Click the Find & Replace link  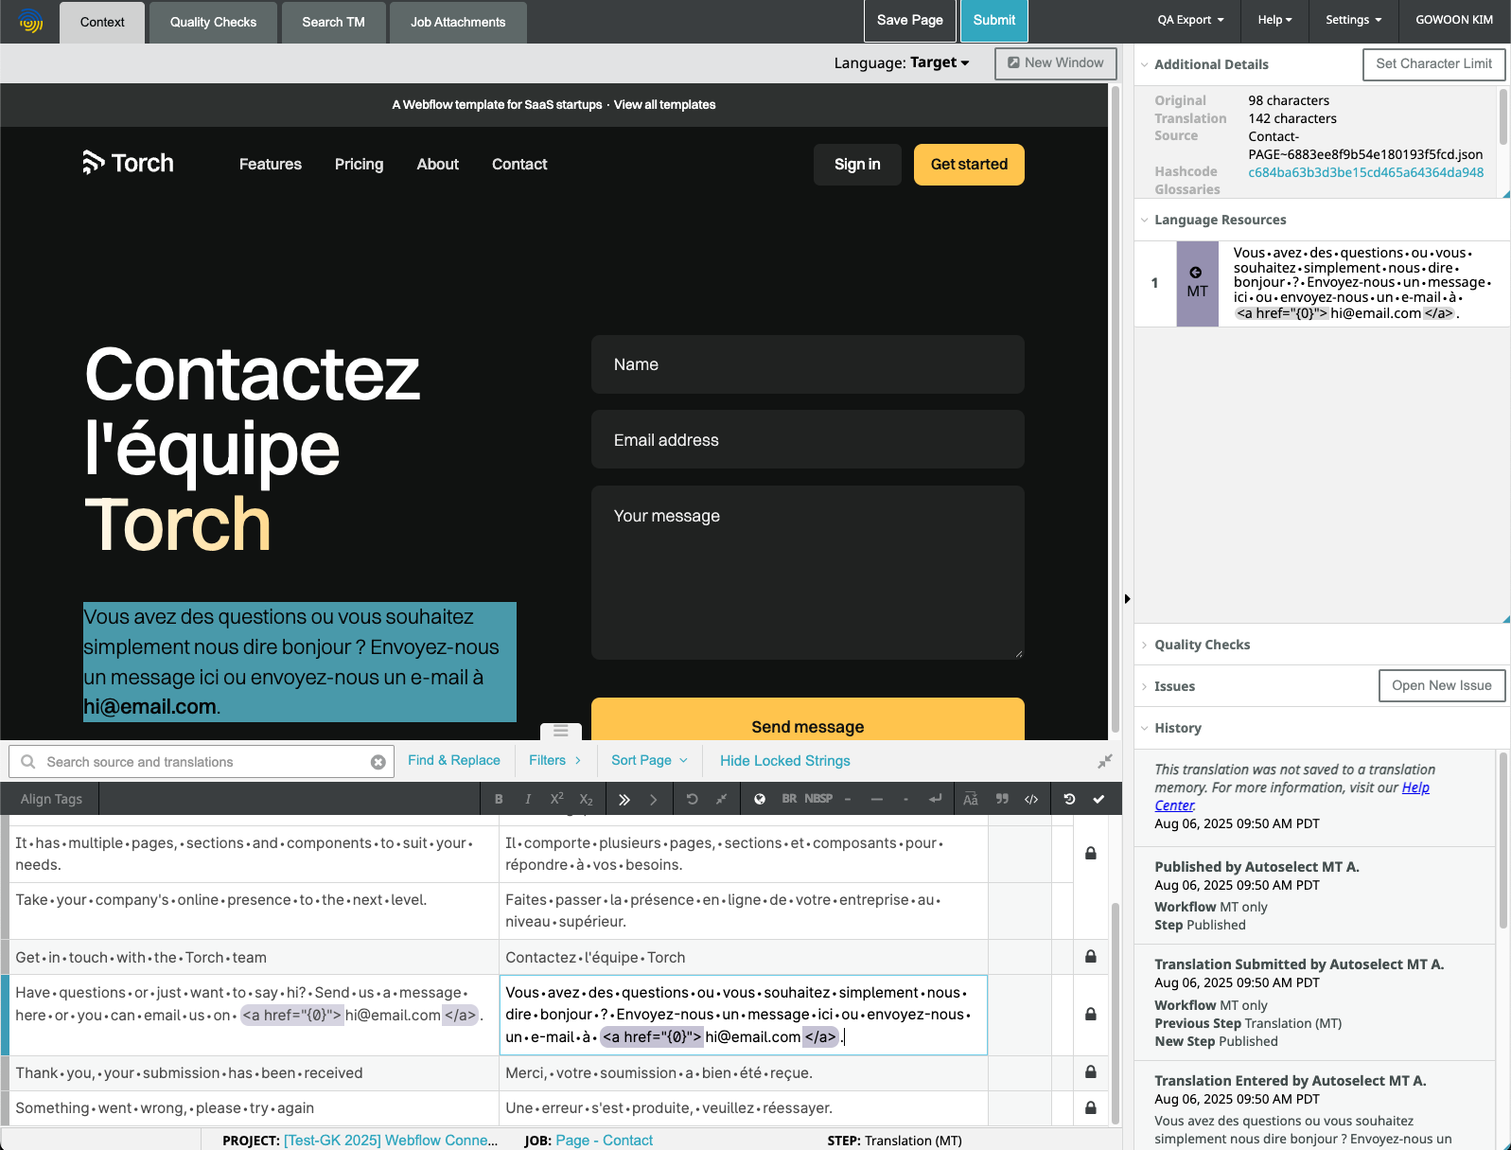454,760
